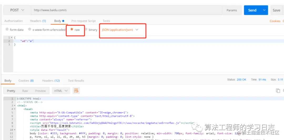This screenshot has width=284, height=140.
Task: Switch to the Tests tab
Action: click(106, 21)
